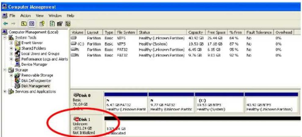The height and width of the screenshot is (137, 302).
Task: Sort by the Free Space column header
Action: click(217, 32)
